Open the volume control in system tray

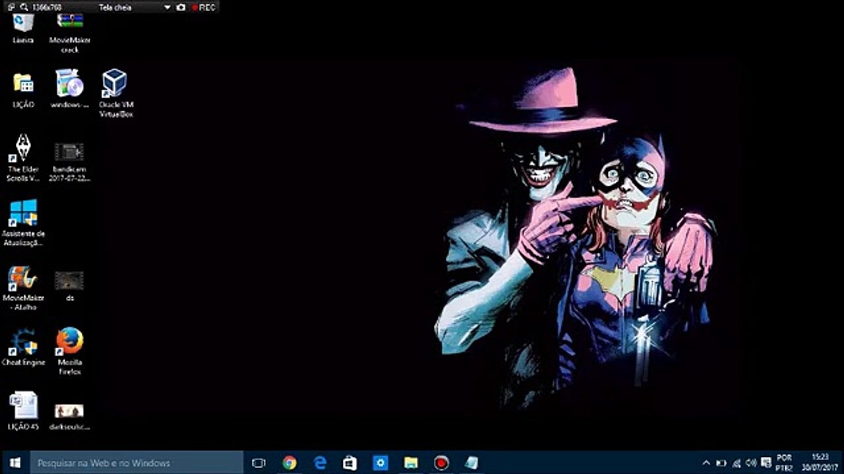(751, 463)
